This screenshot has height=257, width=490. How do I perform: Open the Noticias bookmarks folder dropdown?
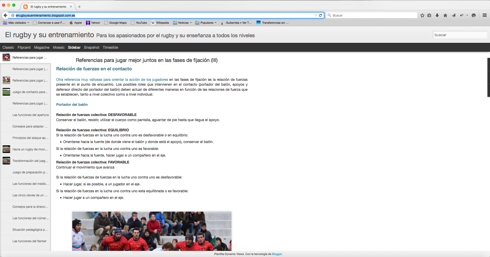click(182, 23)
